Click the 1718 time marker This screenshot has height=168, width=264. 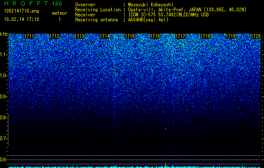click(x=205, y=36)
